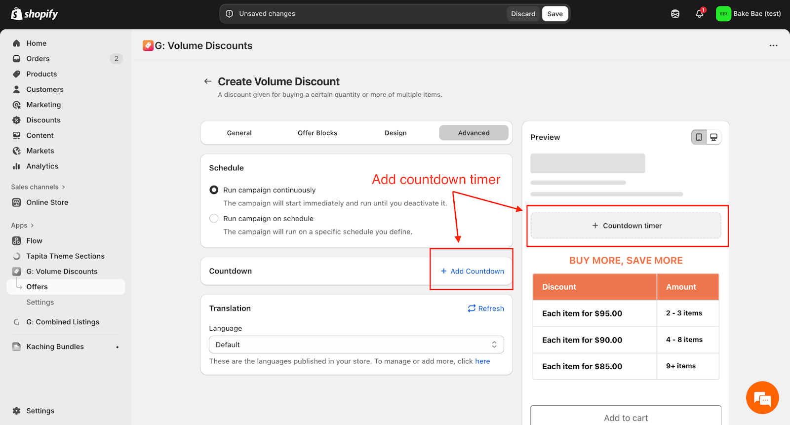Click the Markets globe icon

click(x=16, y=151)
